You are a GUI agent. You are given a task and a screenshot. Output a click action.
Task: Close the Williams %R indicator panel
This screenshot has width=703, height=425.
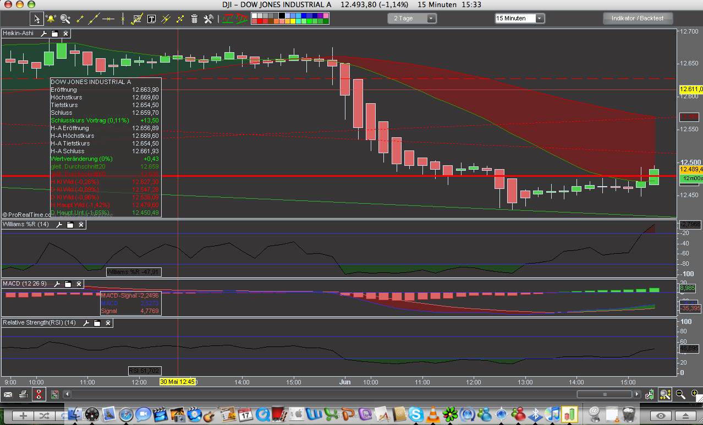click(81, 225)
